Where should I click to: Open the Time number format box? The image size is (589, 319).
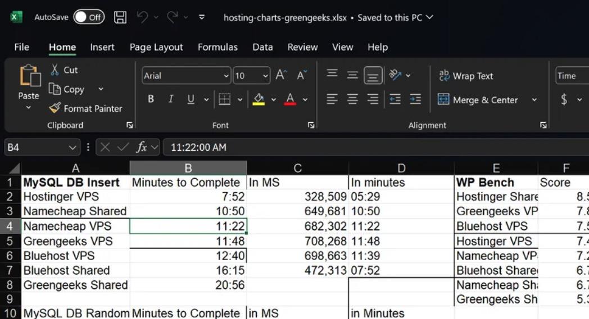pyautogui.click(x=572, y=76)
